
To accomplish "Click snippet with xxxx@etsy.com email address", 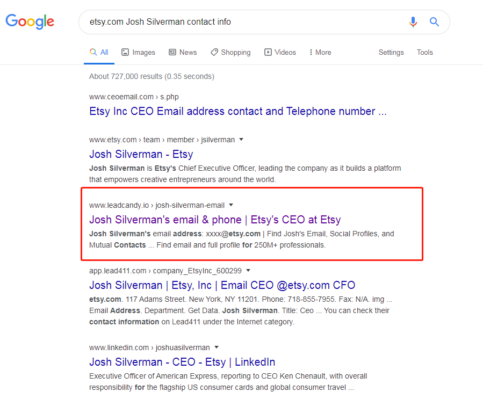I will pos(242,240).
